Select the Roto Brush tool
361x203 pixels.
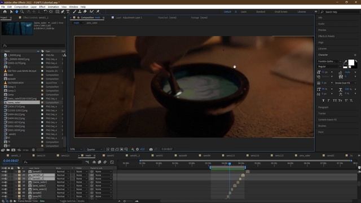tap(91, 11)
